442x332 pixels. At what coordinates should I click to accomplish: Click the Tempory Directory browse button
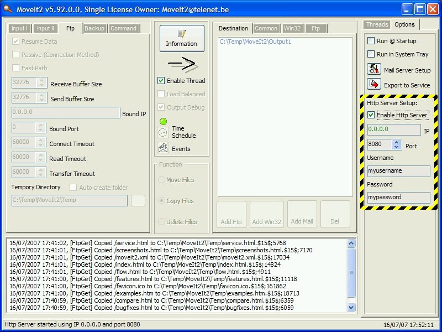coord(138,200)
